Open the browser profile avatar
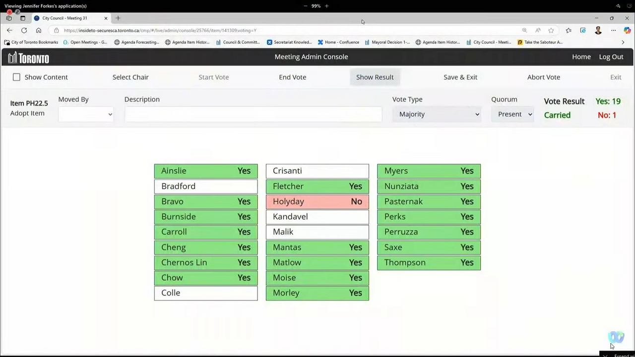 pos(598,30)
